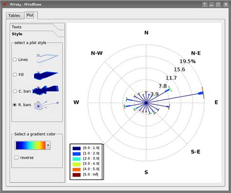Click the 'select a plot style' group label

click(x=30, y=43)
